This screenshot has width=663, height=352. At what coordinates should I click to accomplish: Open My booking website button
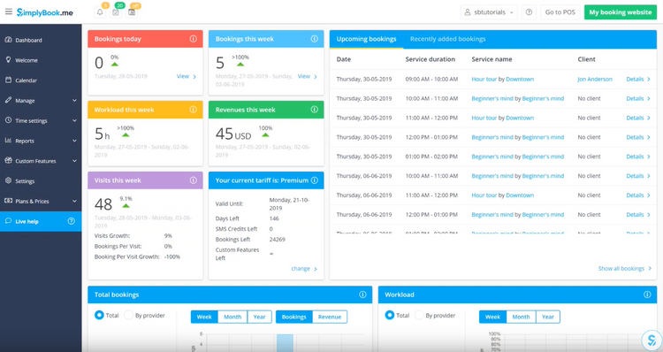[x=621, y=12]
